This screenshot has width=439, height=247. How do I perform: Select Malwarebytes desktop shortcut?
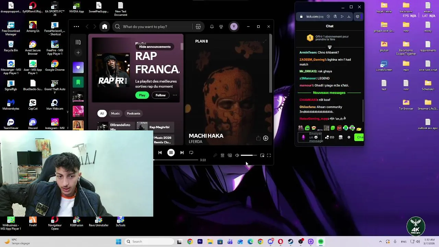click(x=11, y=105)
